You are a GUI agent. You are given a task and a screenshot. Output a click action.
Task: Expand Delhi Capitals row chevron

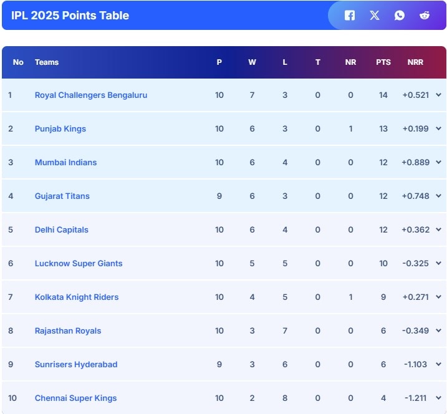tap(438, 229)
